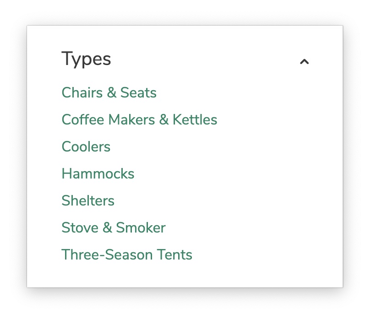Screen dimensions: 371x314
Task: Jump to Stove & Smoker listing
Action: tap(114, 228)
